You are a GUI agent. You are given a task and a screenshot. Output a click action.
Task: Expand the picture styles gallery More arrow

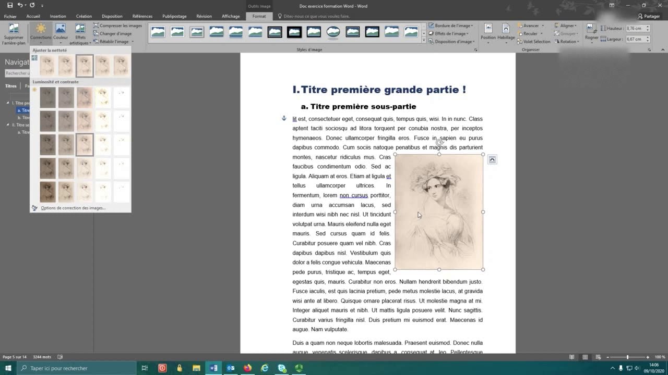[423, 41]
